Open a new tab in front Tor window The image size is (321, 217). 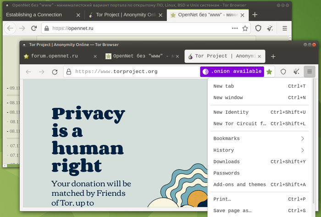[x=273, y=56]
